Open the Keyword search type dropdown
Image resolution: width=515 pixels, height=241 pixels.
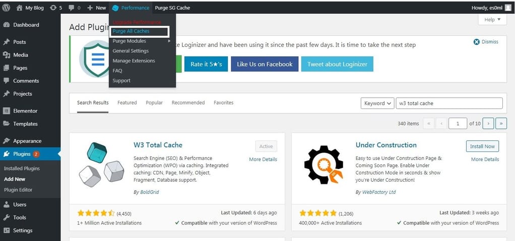pyautogui.click(x=377, y=103)
